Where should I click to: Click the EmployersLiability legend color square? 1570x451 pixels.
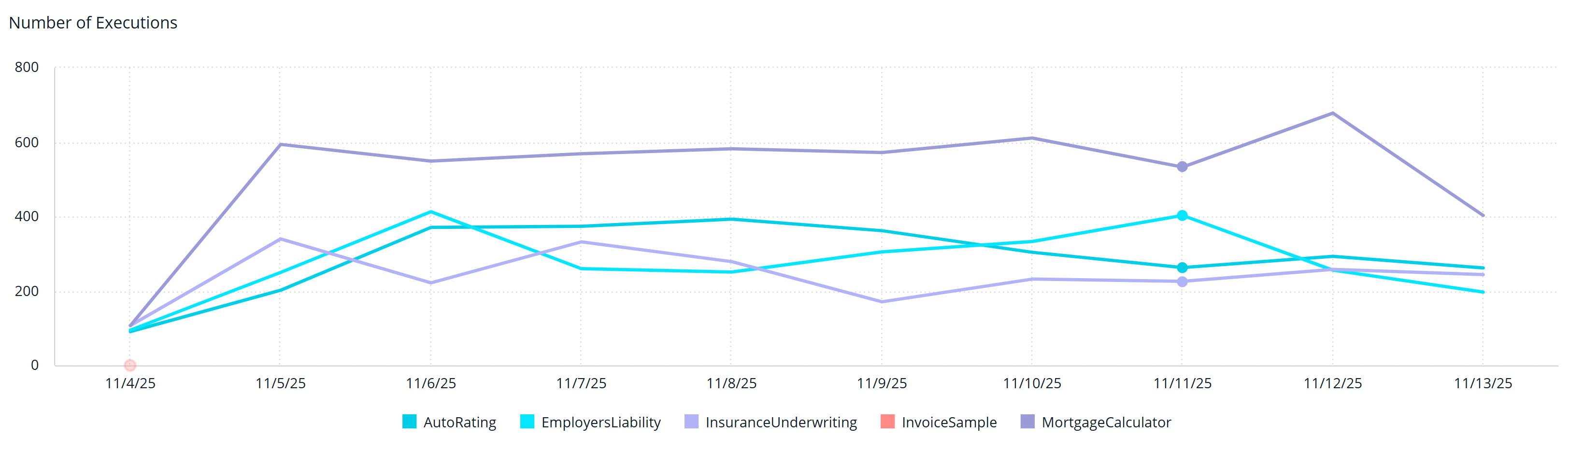[x=527, y=422]
